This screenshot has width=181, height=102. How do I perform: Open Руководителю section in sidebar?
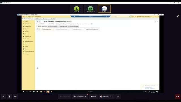(x=28, y=24)
